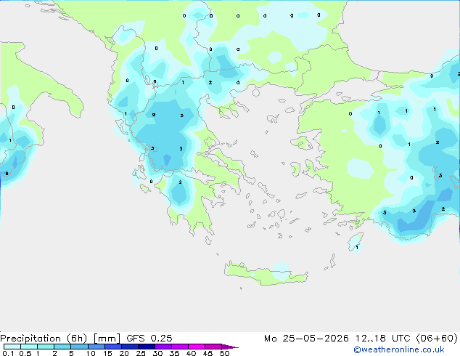Click the legend tick label '40'
Screen dimensions: 460x356
(x=191, y=353)
